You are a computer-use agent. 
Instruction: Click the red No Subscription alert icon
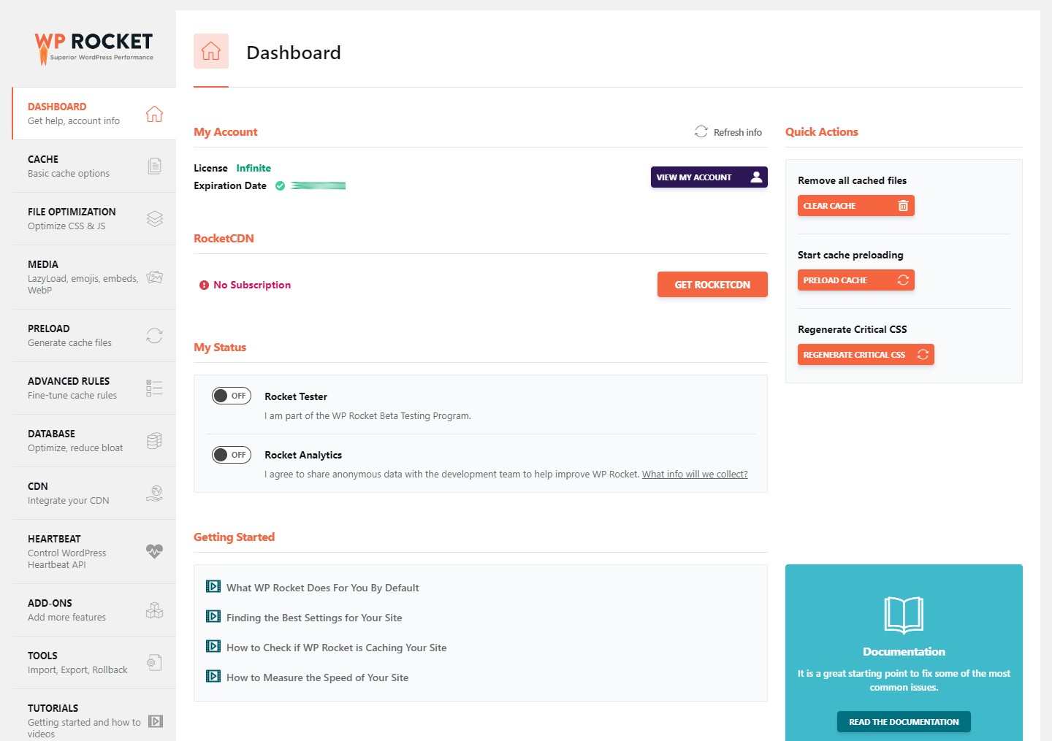(204, 285)
